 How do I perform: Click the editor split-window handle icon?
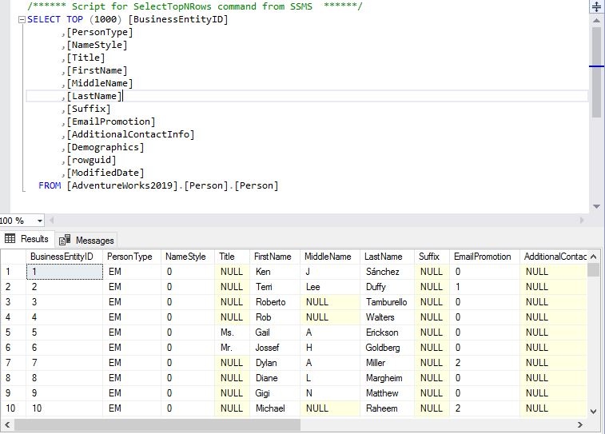[x=596, y=6]
